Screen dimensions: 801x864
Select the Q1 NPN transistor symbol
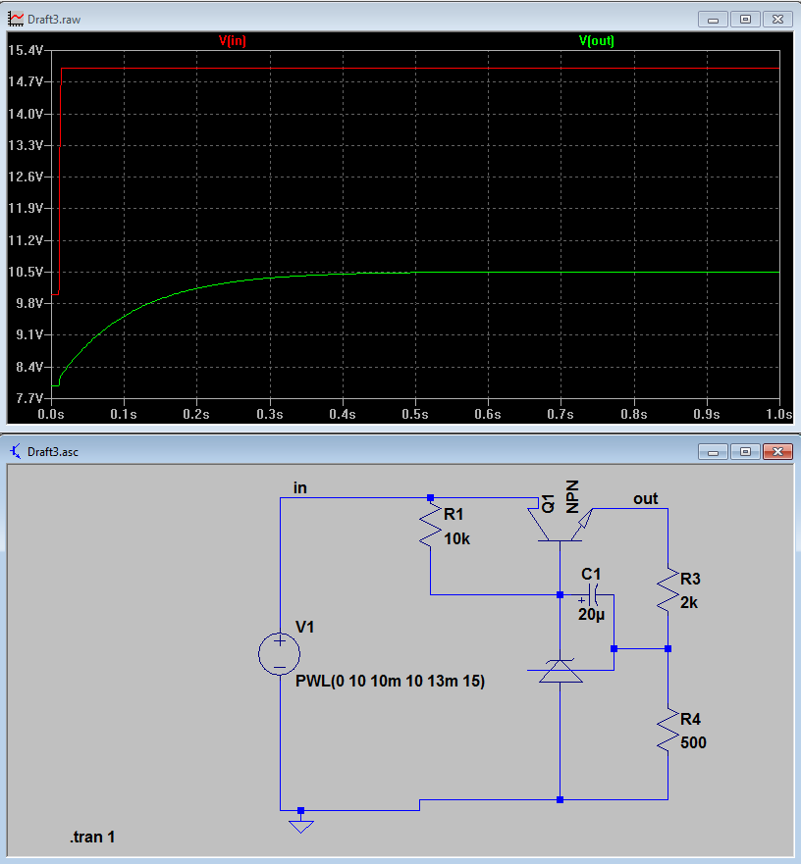click(560, 524)
